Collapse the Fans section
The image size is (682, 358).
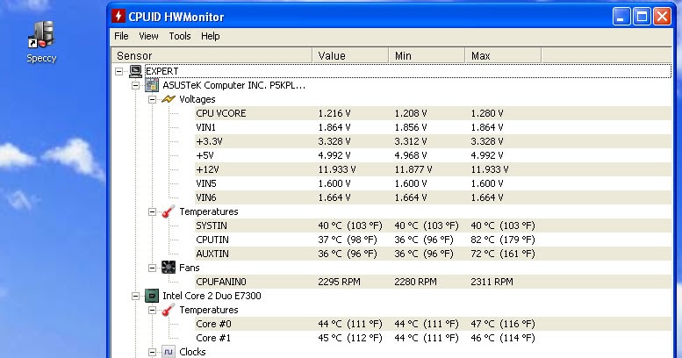(152, 268)
